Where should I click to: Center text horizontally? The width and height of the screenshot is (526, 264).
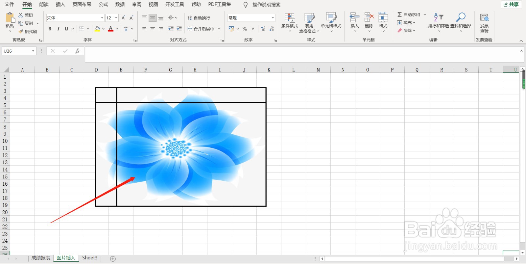[x=153, y=29]
